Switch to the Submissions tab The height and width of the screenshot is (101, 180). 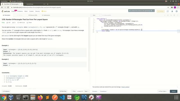(x=46, y=15)
